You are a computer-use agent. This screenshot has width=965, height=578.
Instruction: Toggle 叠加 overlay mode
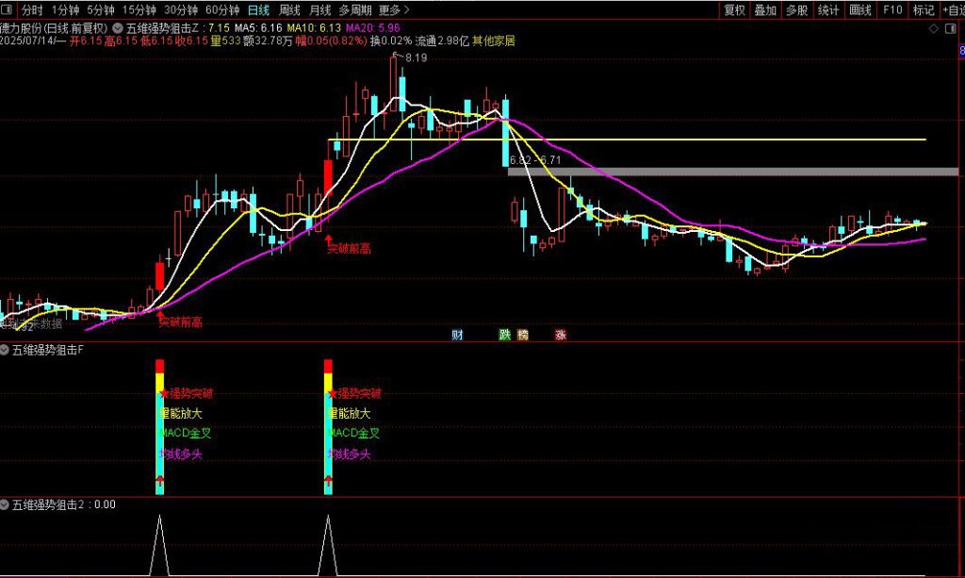point(765,10)
